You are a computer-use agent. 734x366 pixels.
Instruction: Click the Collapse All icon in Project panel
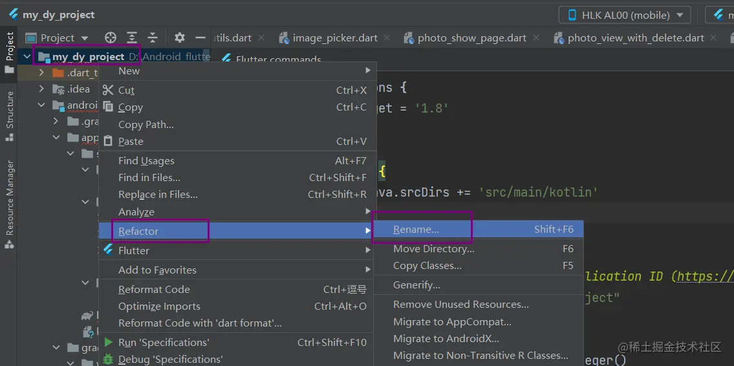pos(153,38)
